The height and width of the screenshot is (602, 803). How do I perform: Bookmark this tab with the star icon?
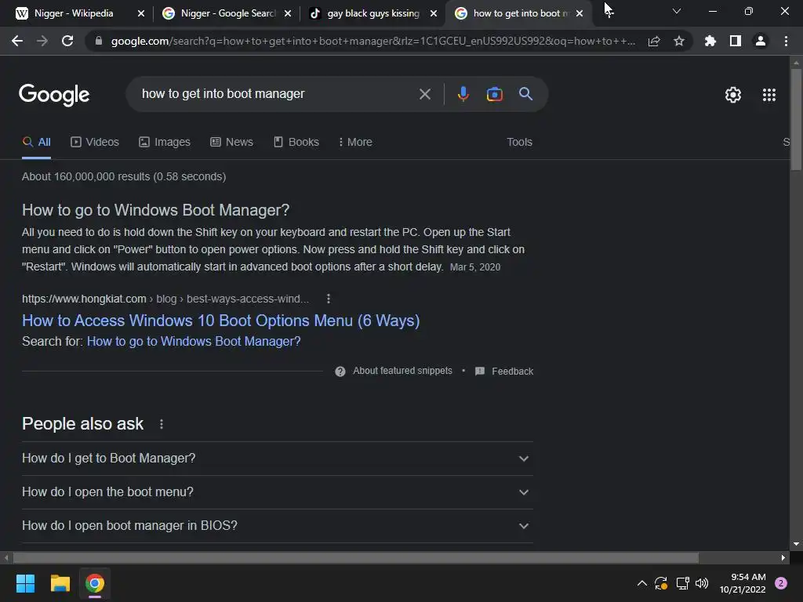[x=679, y=41]
